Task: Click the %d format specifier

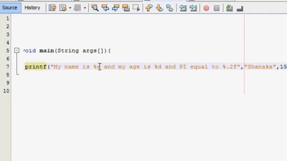Action: (157, 67)
